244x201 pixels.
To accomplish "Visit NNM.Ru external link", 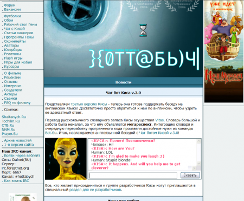I will coord(9,129).
